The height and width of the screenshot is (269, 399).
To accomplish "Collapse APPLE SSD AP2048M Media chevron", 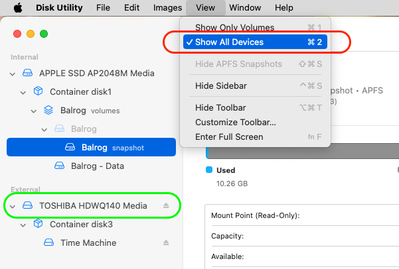I will [13, 74].
